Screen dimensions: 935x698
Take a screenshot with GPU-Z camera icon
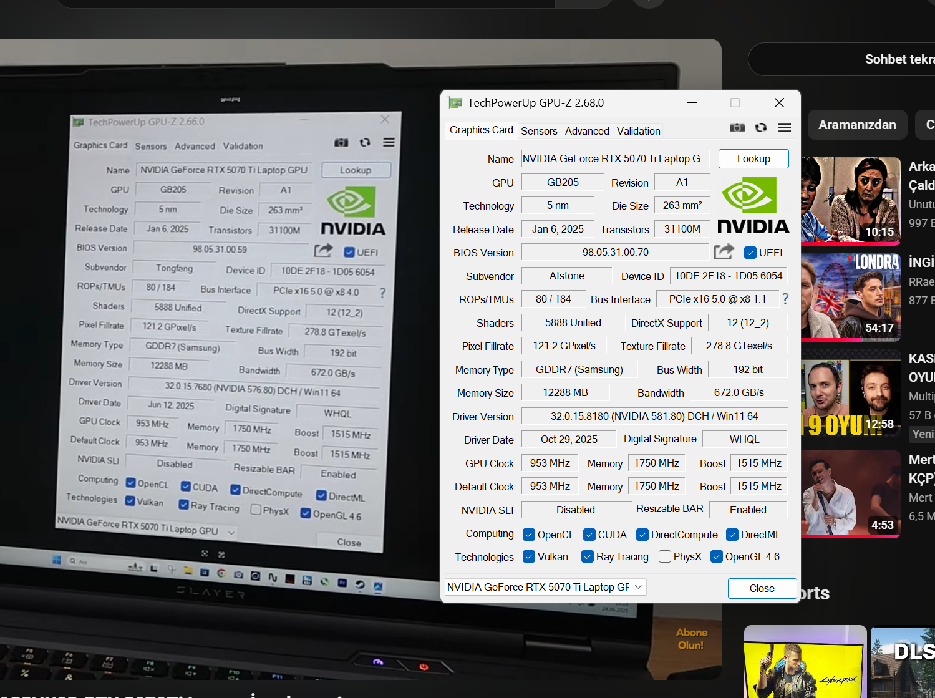(737, 128)
